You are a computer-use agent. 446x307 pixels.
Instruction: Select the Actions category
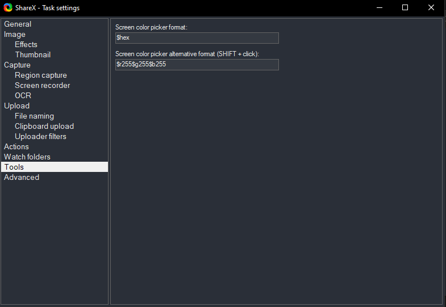pyautogui.click(x=16, y=147)
